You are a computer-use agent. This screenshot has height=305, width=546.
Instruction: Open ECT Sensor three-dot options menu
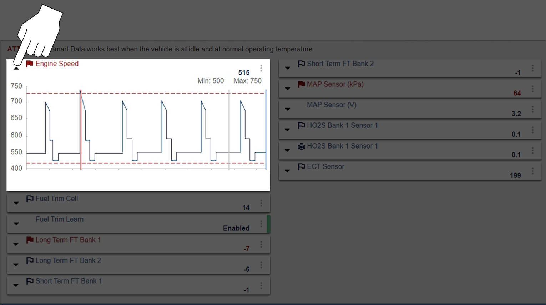coord(532,171)
